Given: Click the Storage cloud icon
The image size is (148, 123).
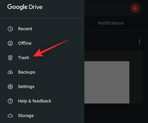Looking at the screenshot, I should coord(10,116).
